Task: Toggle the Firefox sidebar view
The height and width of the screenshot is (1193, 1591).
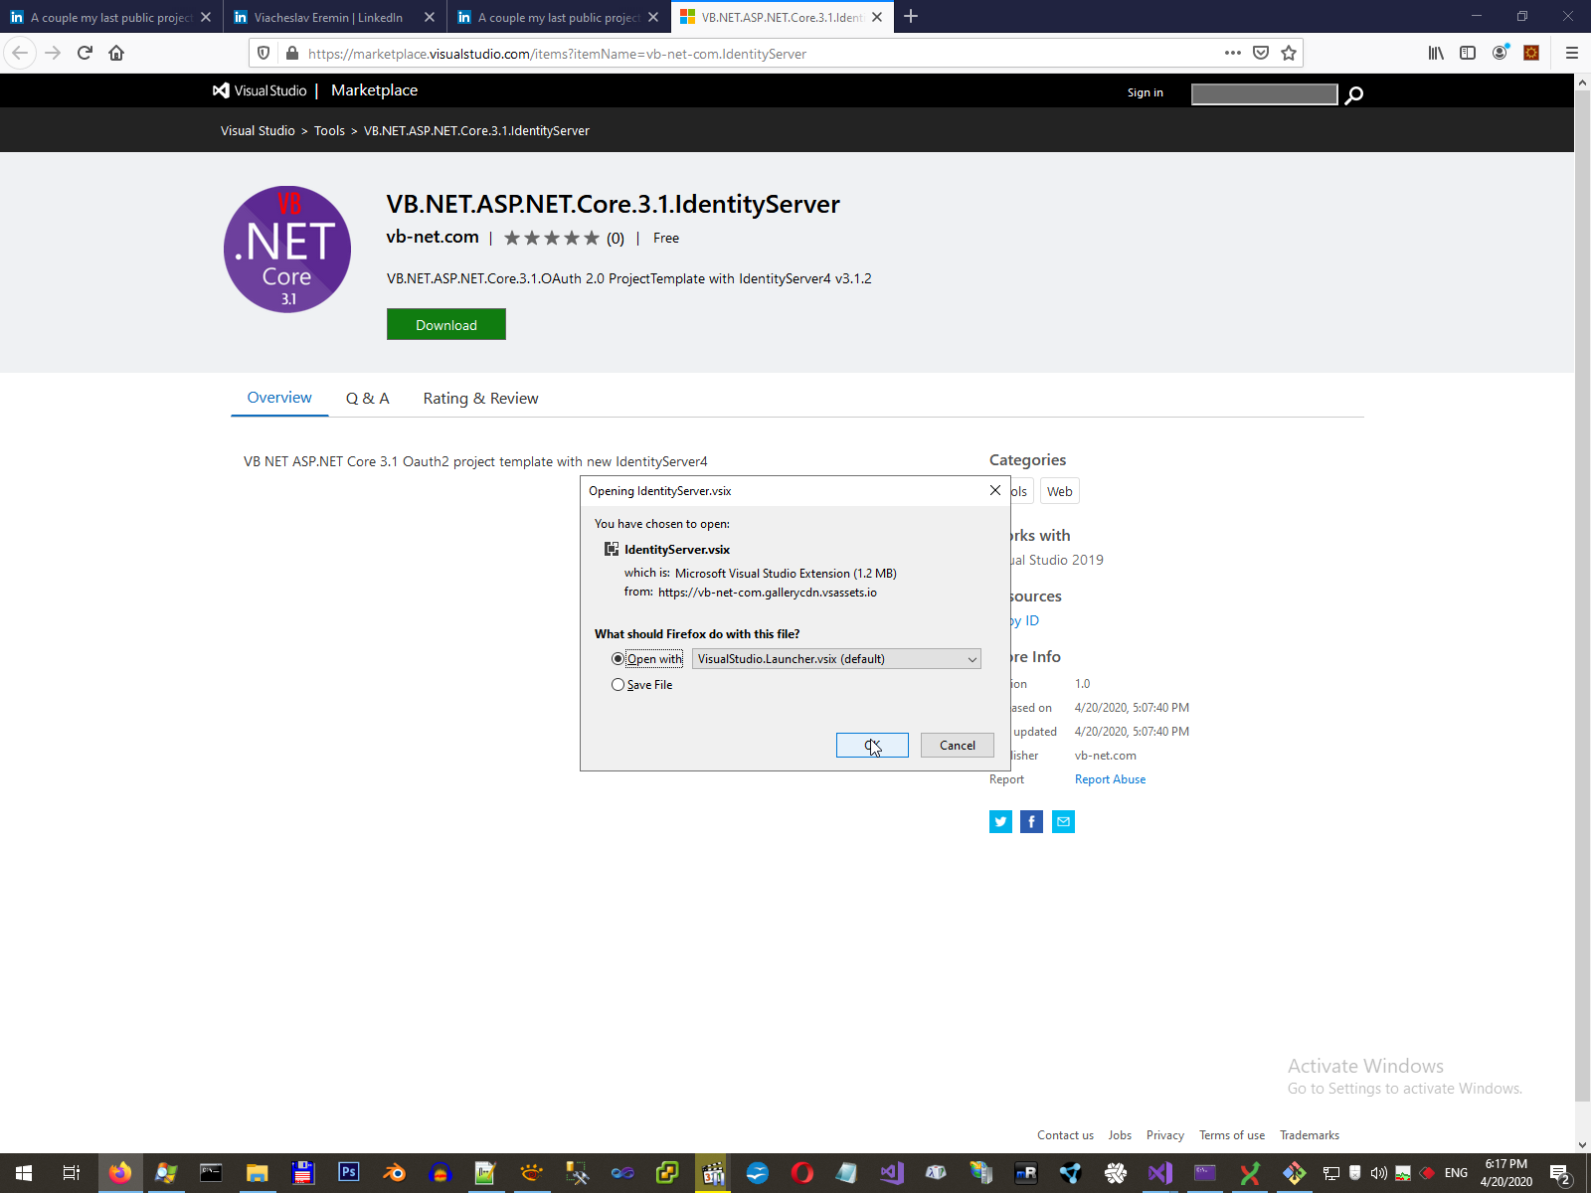Action: (x=1468, y=53)
